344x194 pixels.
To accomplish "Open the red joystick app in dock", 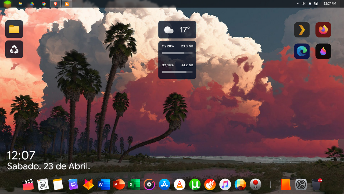I will pos(255,184).
